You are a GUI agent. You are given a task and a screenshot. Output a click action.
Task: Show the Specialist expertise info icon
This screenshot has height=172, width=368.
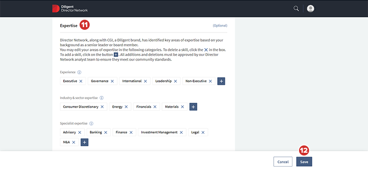point(91,123)
